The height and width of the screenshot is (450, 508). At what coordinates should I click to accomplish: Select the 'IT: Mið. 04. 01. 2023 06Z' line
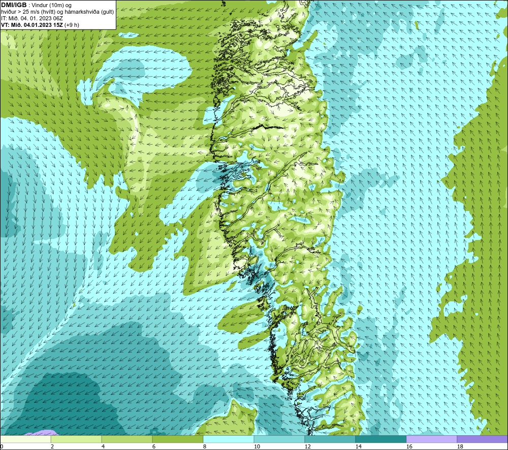[32, 18]
